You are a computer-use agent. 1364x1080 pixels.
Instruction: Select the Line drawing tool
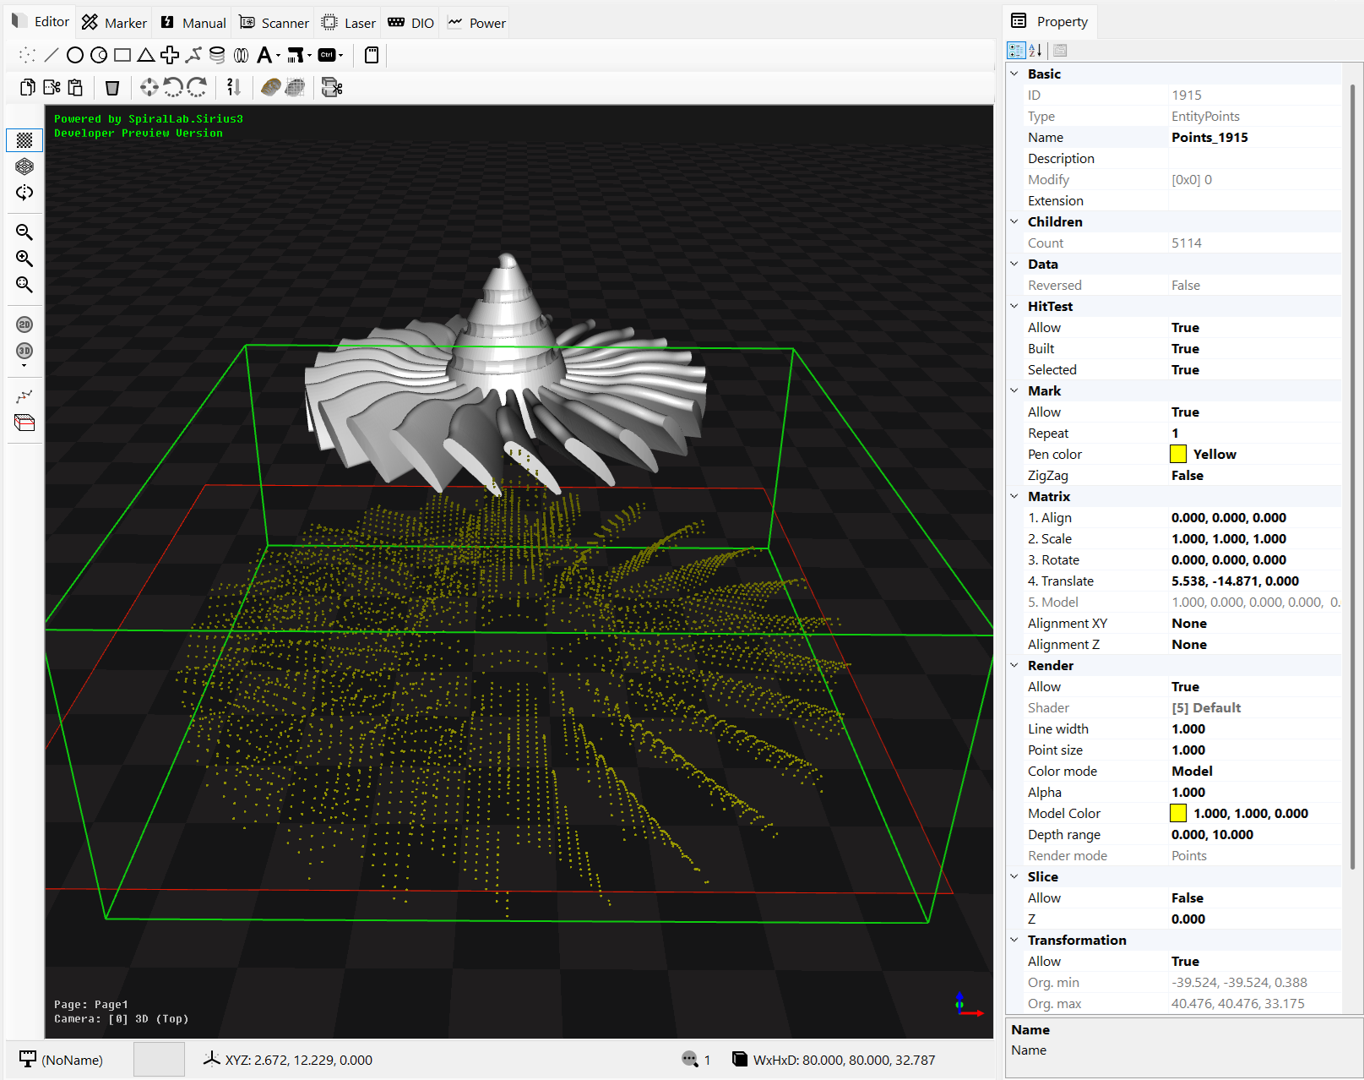pos(52,55)
